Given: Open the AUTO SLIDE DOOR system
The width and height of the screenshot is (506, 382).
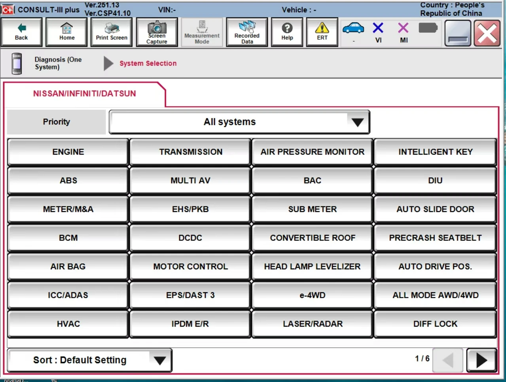Looking at the screenshot, I should [x=435, y=209].
